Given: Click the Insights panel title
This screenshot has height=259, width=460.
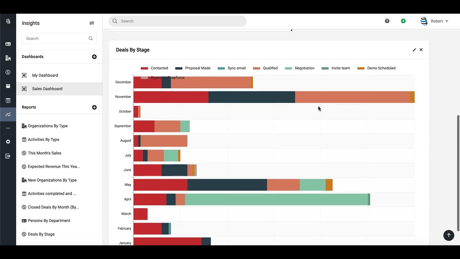Looking at the screenshot, I should click(x=31, y=23).
